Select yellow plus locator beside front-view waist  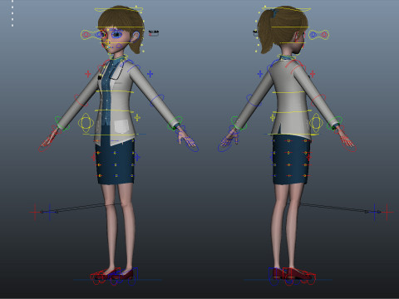tap(137, 118)
